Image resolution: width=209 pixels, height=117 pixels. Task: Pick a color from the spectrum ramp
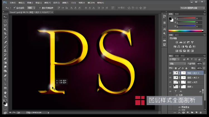186,31
